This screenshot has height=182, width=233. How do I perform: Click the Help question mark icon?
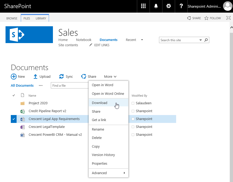[181, 6]
